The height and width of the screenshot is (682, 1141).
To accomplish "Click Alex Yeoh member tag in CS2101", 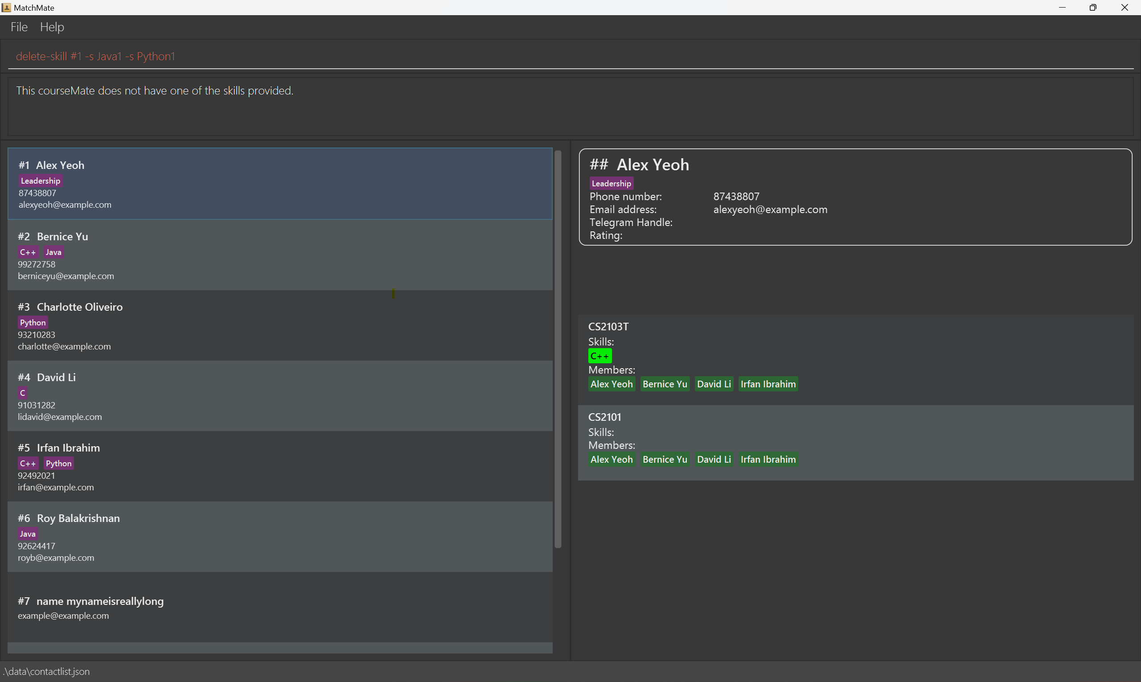I will point(612,459).
